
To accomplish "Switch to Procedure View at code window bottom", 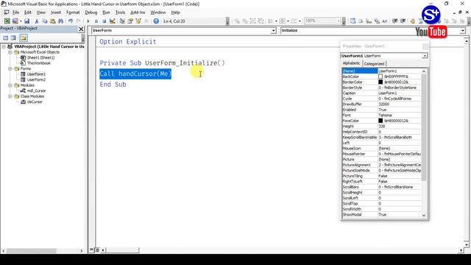I will pos(91,250).
